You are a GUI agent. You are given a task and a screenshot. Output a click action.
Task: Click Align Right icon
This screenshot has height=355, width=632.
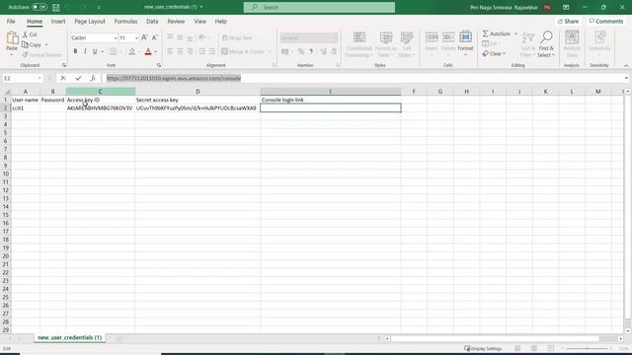tap(190, 51)
